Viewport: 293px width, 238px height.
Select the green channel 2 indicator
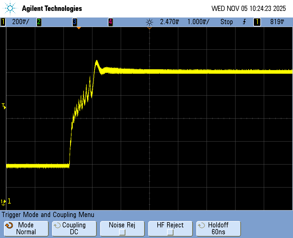(x=39, y=22)
